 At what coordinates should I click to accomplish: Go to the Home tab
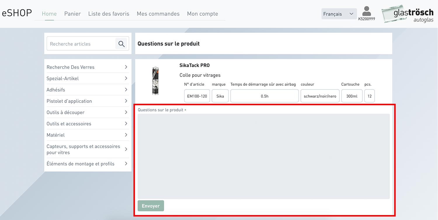(49, 14)
